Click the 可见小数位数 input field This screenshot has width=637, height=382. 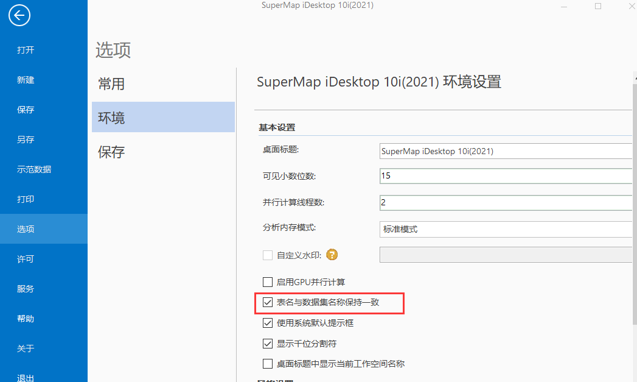coord(506,175)
